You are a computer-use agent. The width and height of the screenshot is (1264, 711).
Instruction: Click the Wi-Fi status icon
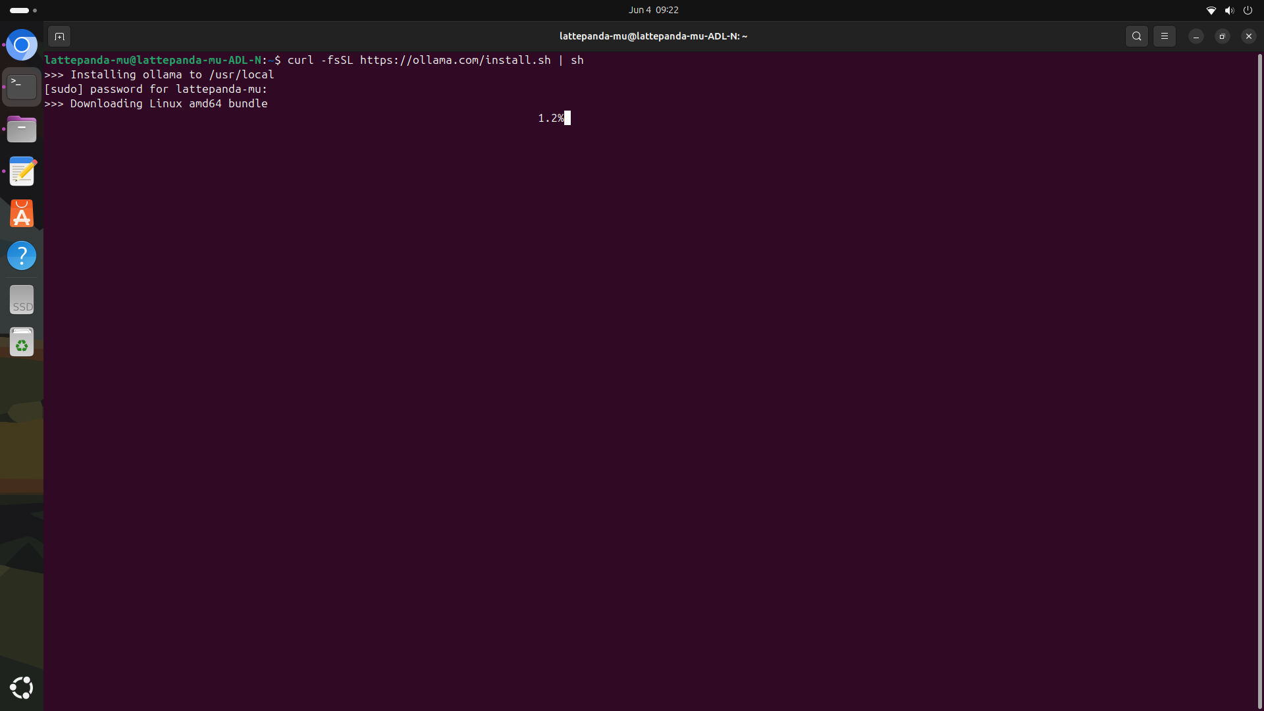(1211, 10)
